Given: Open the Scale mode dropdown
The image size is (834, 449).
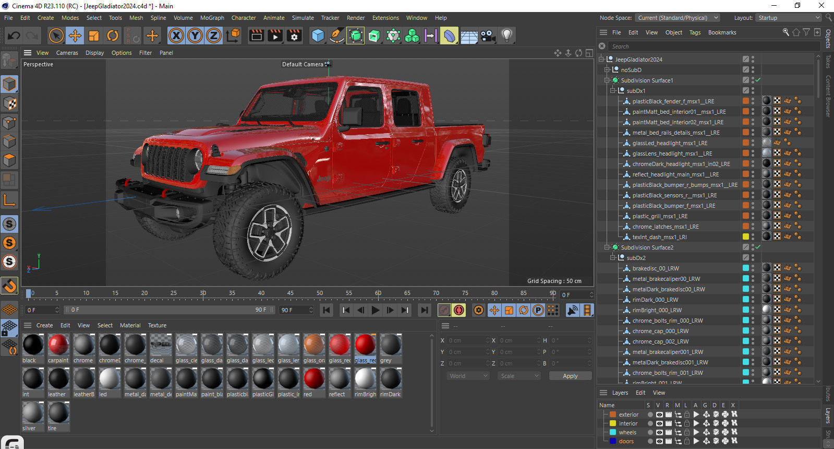Looking at the screenshot, I should (519, 376).
